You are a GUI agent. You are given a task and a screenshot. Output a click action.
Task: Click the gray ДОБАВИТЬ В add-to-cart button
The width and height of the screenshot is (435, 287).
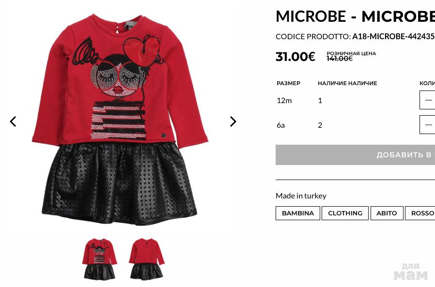pos(355,155)
